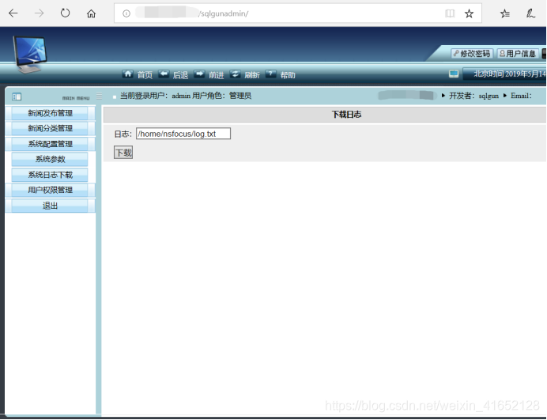This screenshot has width=547, height=420.
Task: Click the MAIN MENU label
Action: point(76,98)
